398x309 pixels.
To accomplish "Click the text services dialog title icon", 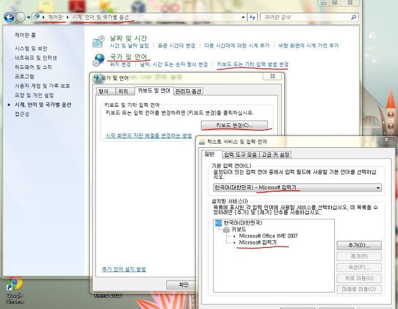I will [202, 142].
